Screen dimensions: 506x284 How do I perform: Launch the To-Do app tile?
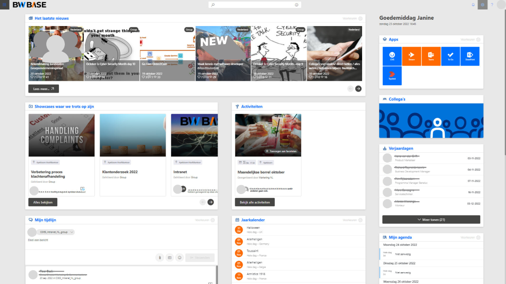450,56
